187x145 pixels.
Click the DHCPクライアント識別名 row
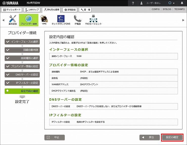113,91
